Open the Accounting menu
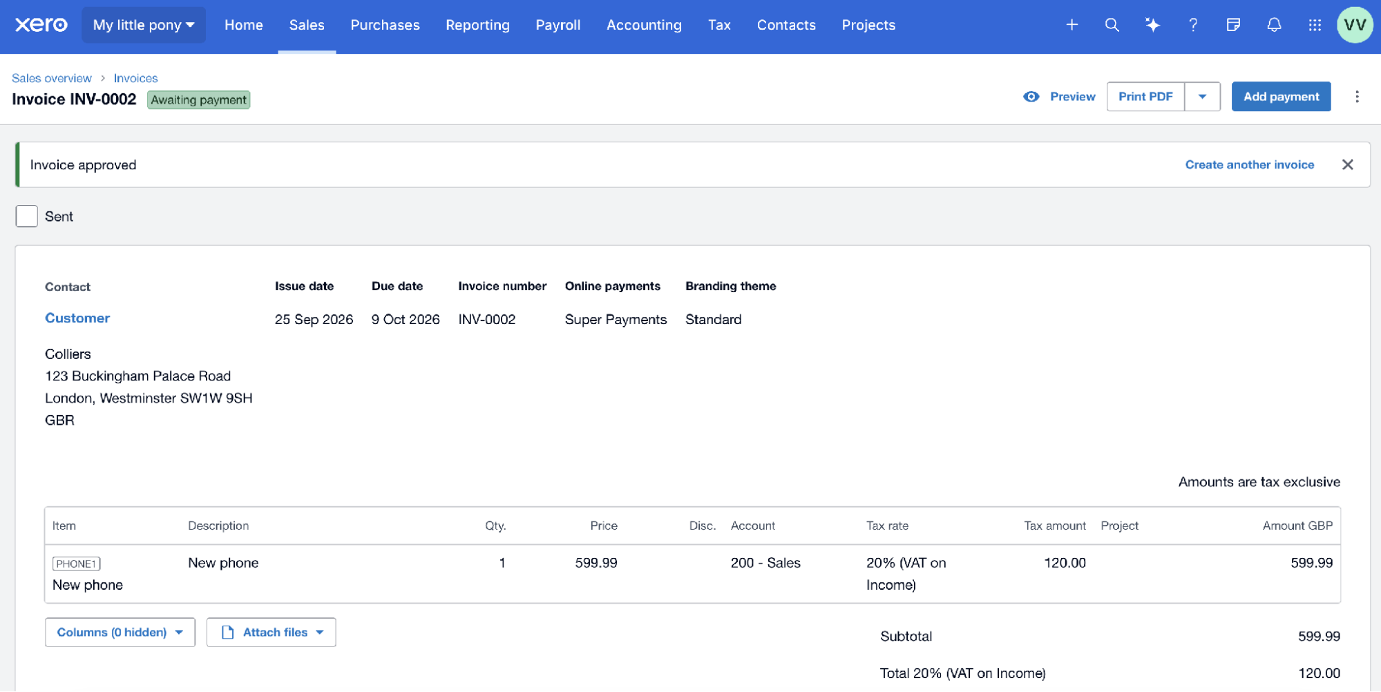Viewport: 1381px width, 692px height. point(644,25)
